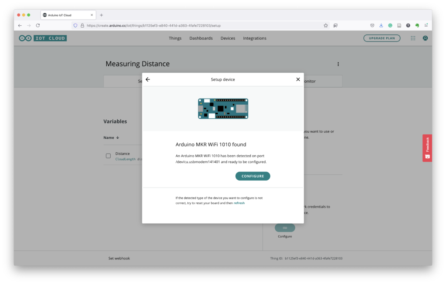Sort variables by the Name column arrow

click(x=118, y=137)
